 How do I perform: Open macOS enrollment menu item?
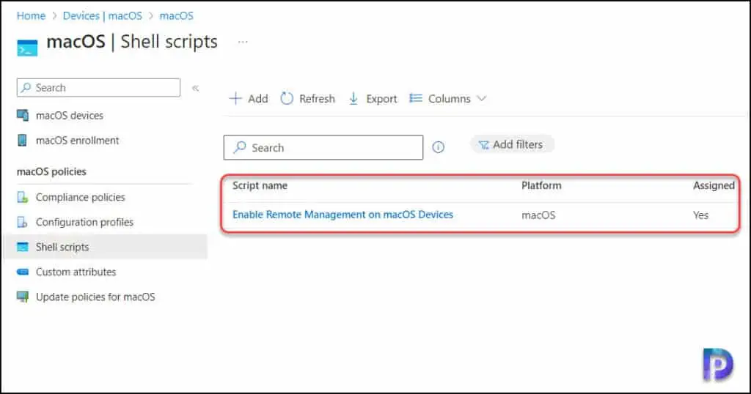click(77, 140)
